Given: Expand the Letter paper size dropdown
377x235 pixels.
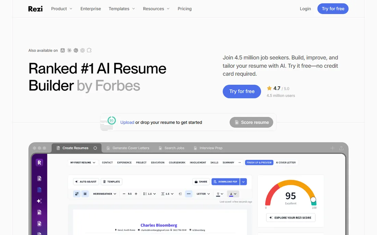Looking at the screenshot, I should tap(203, 194).
